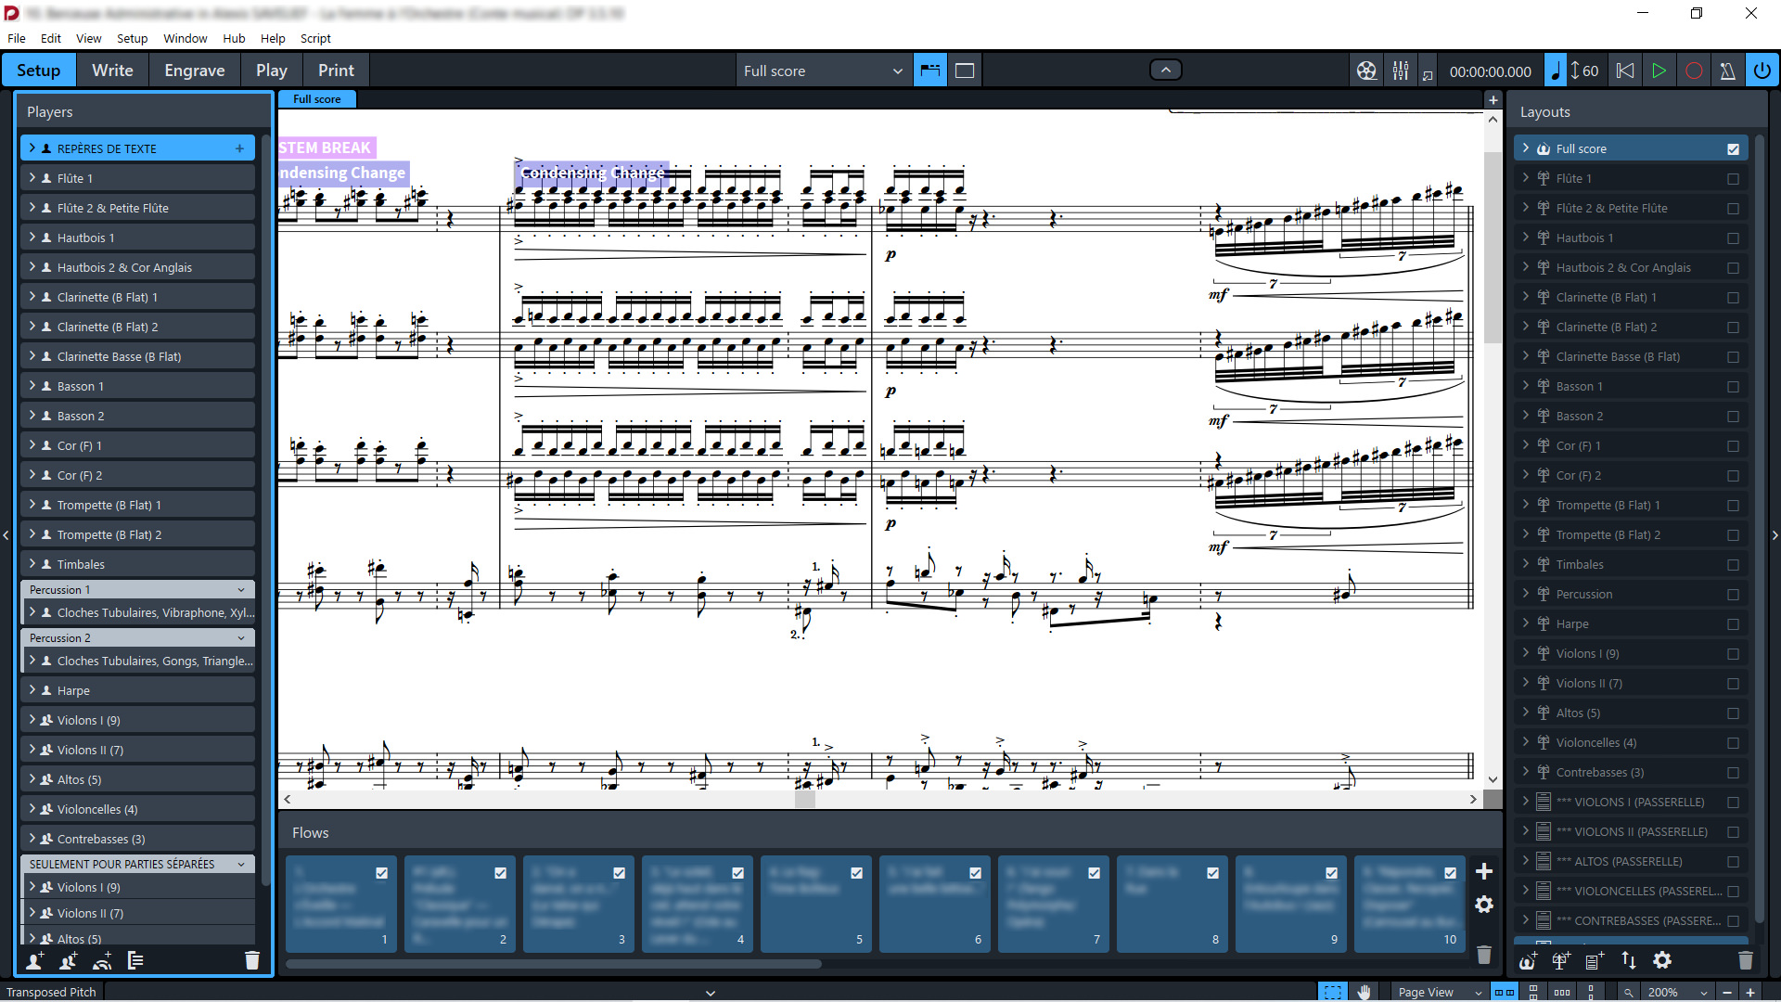Collapse the Percussion 2 group
Screen dimensions: 1781x1002
click(x=241, y=638)
